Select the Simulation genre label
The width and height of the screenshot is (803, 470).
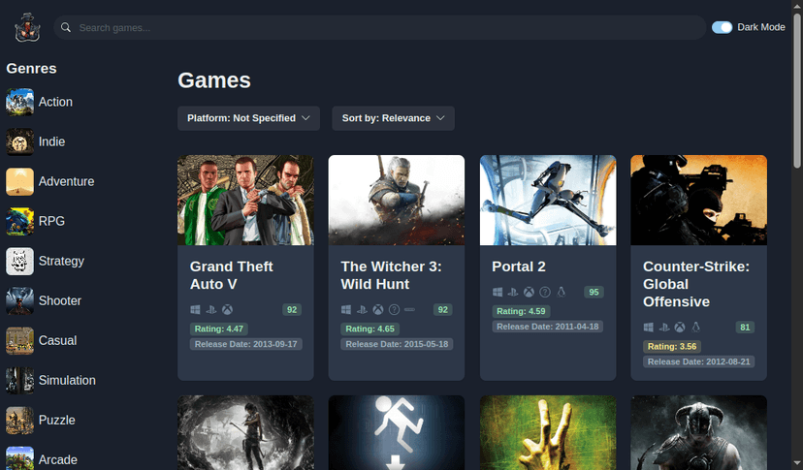click(x=67, y=381)
